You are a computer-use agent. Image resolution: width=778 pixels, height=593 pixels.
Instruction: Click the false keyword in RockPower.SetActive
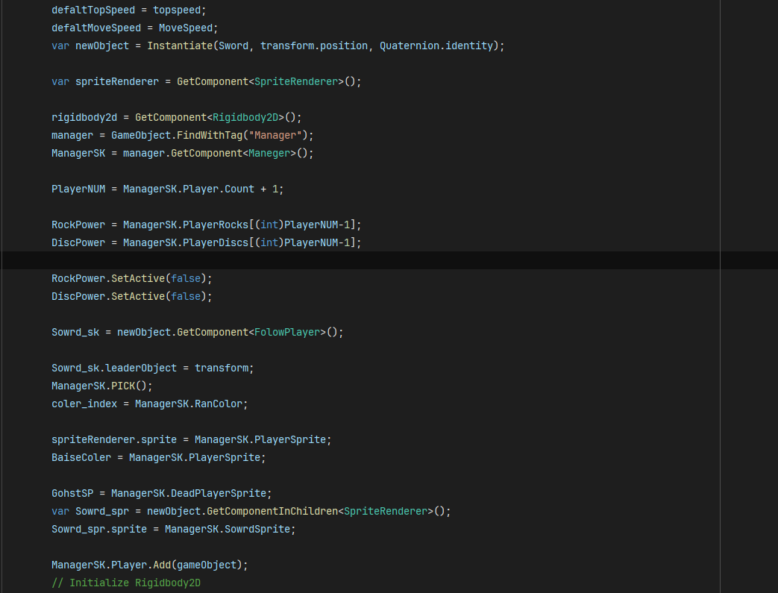pos(185,278)
